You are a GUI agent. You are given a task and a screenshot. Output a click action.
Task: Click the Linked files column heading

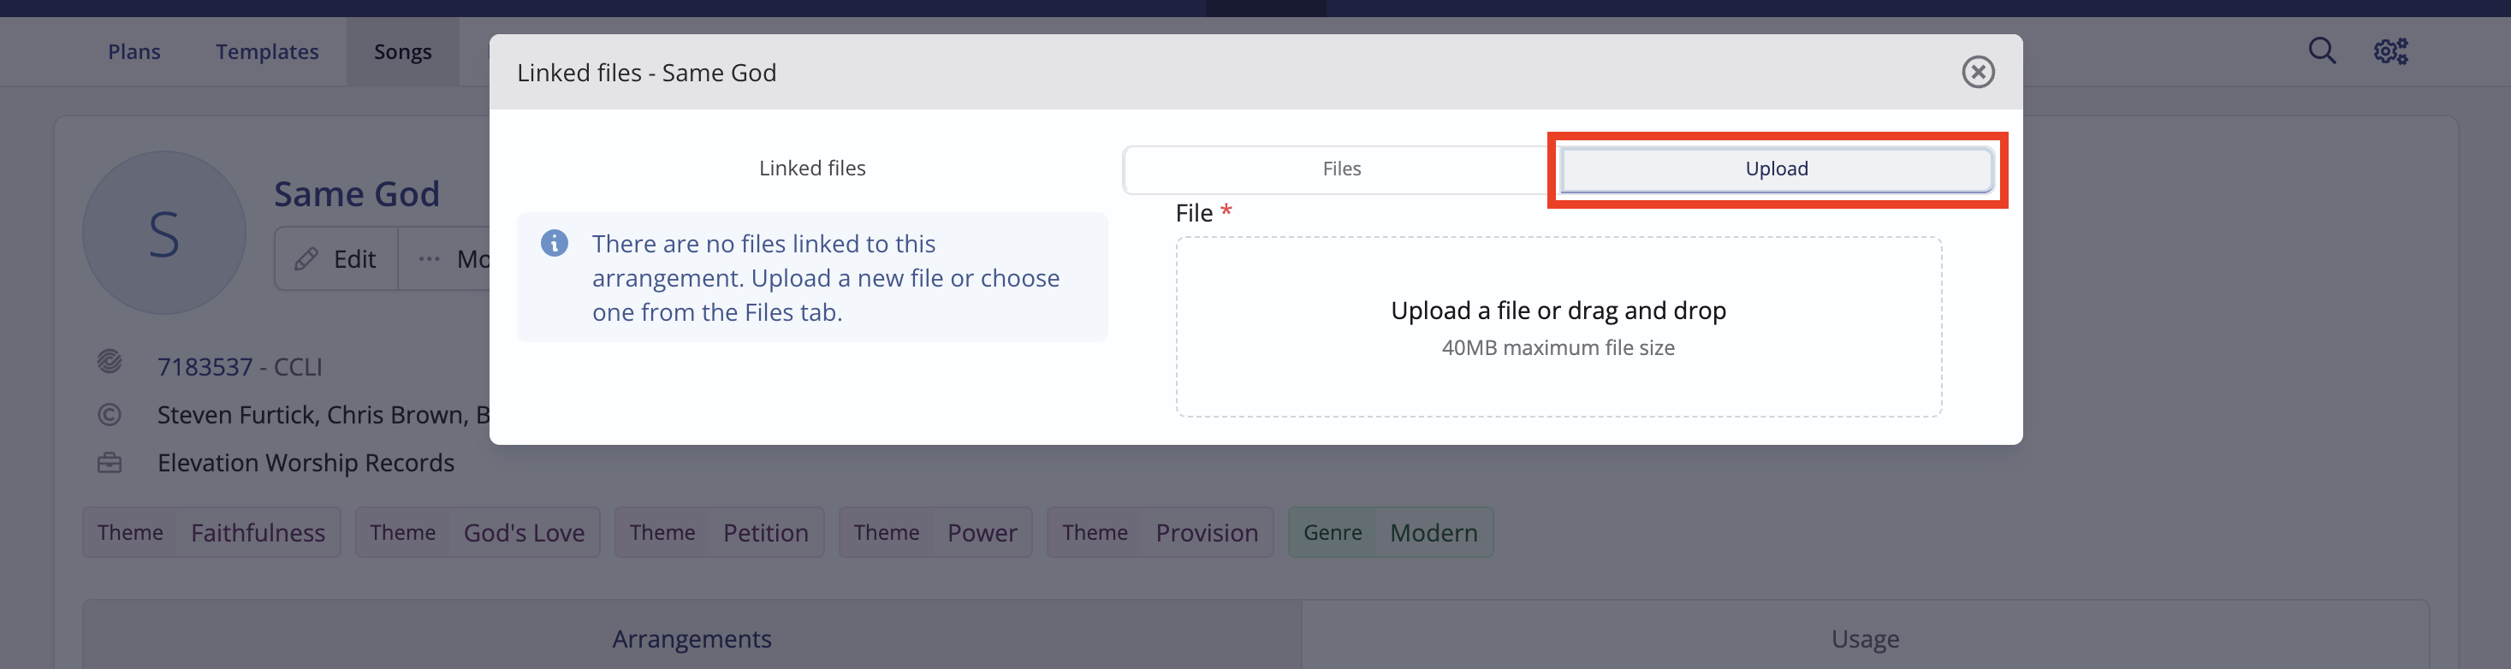[x=812, y=169]
